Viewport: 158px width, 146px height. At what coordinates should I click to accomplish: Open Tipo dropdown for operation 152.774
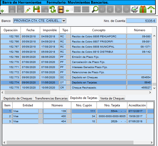point(68,83)
